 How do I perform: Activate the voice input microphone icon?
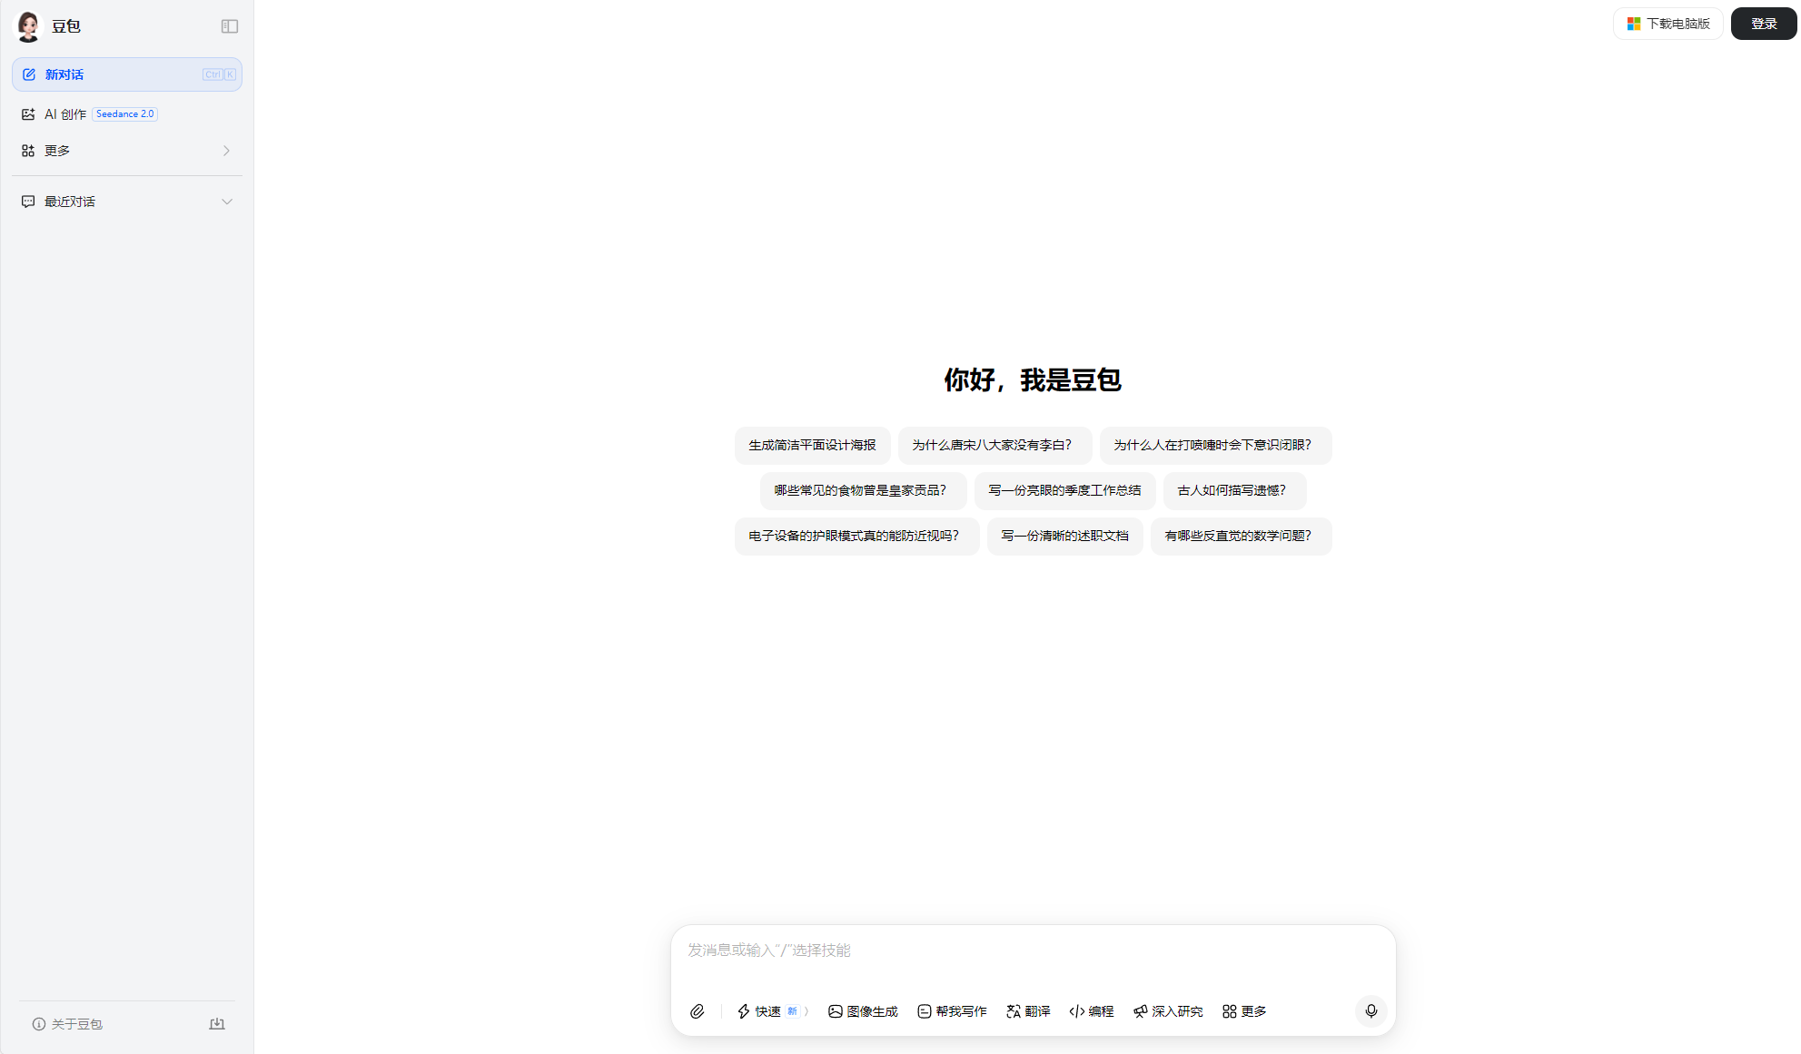click(1371, 1011)
